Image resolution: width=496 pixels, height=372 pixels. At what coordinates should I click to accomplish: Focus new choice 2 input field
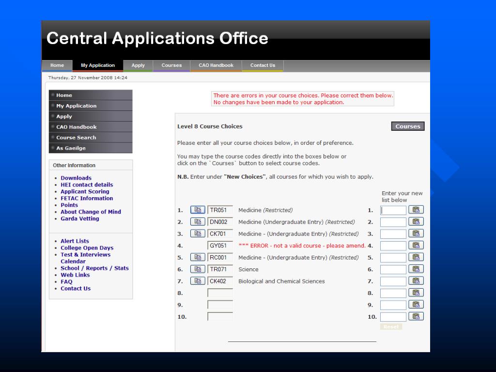393,222
